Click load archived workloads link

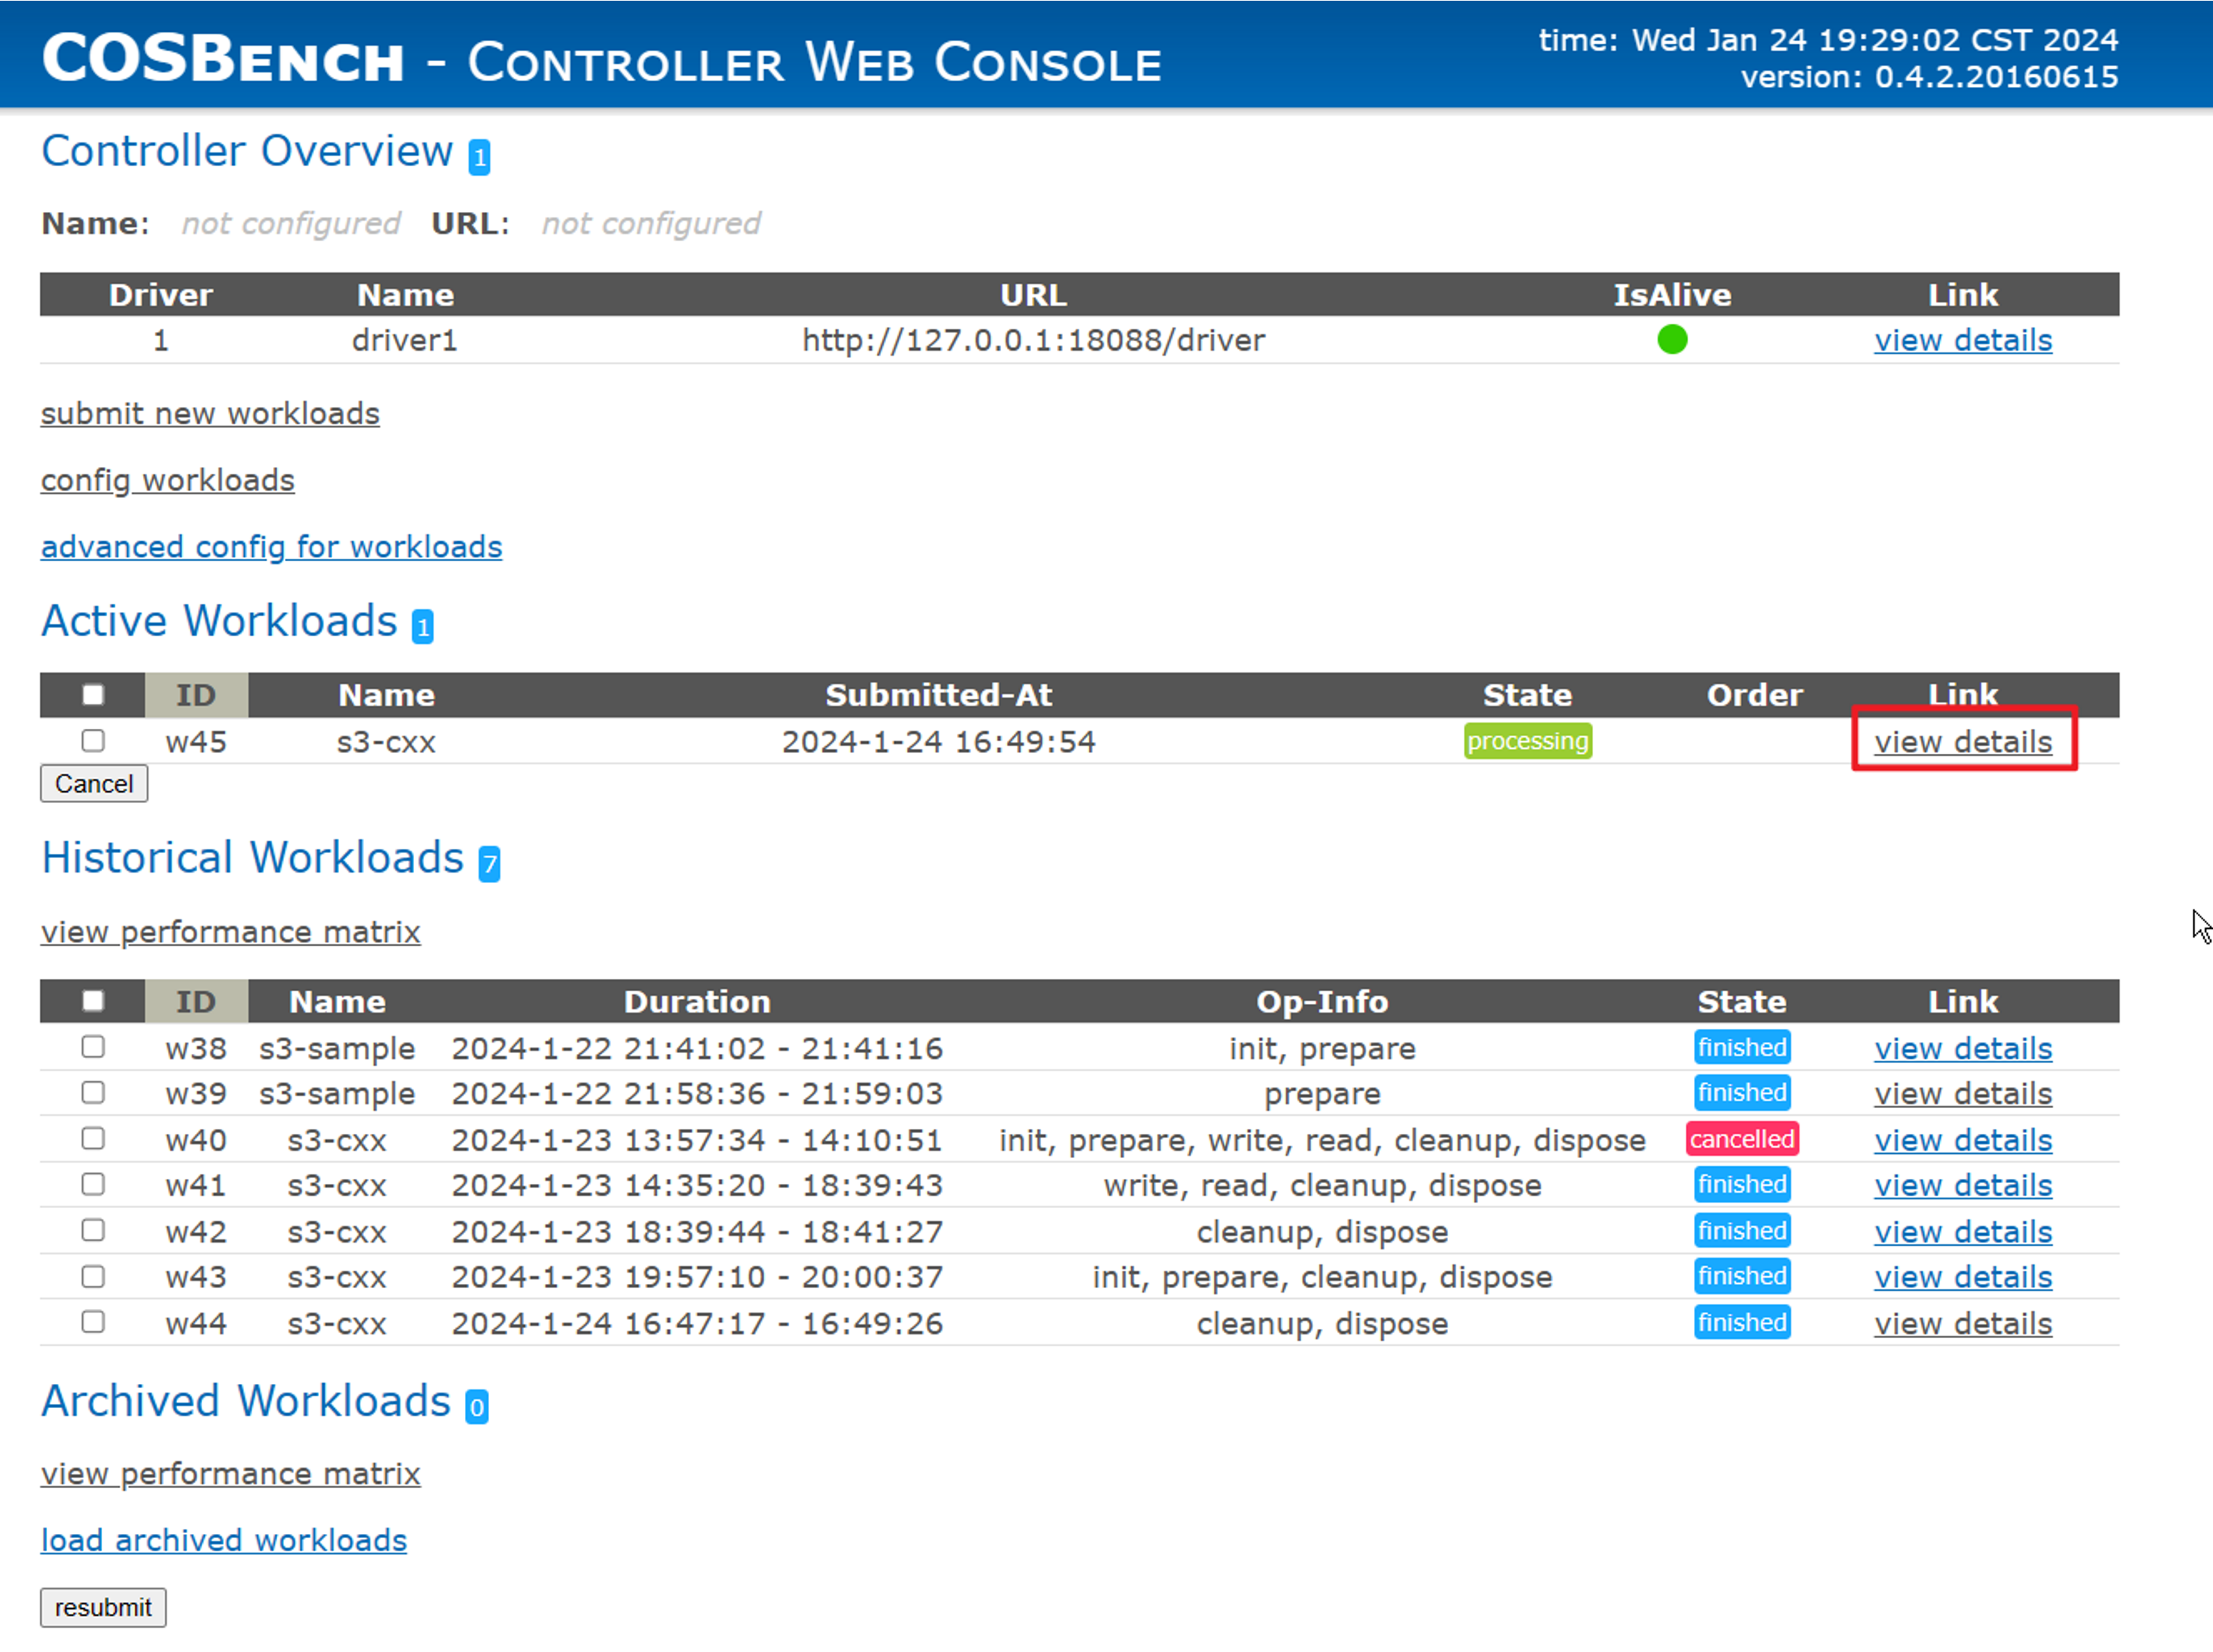pos(224,1541)
